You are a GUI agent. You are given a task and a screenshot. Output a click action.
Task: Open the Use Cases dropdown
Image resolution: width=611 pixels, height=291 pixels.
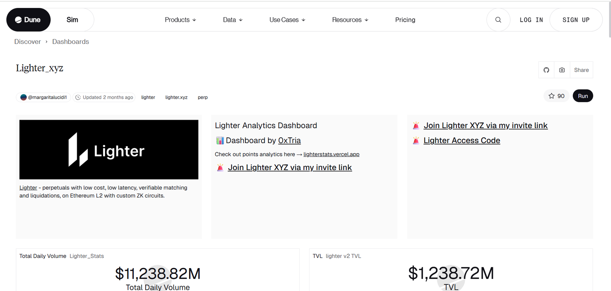pos(287,20)
